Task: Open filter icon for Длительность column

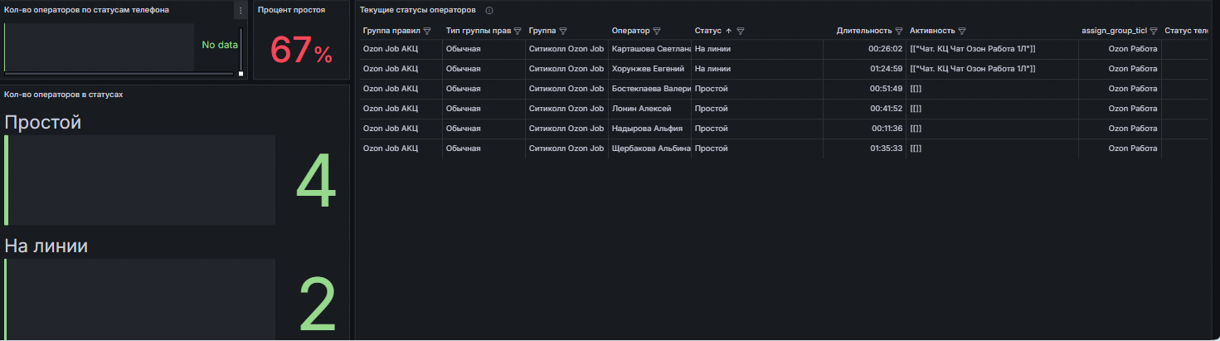Action: point(899,31)
